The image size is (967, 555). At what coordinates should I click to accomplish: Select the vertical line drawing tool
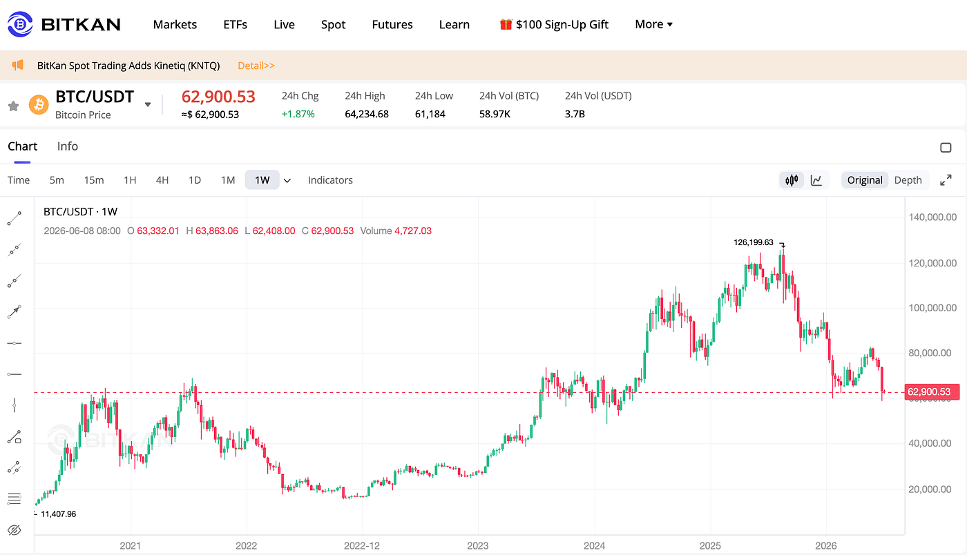[x=15, y=405]
